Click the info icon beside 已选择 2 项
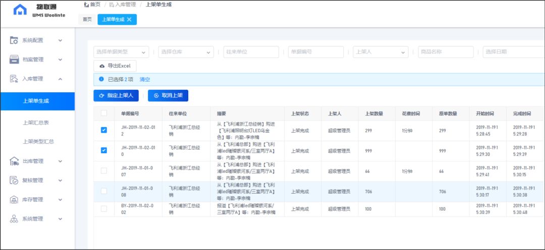Viewport: 545px width, 250px height. [x=101, y=79]
